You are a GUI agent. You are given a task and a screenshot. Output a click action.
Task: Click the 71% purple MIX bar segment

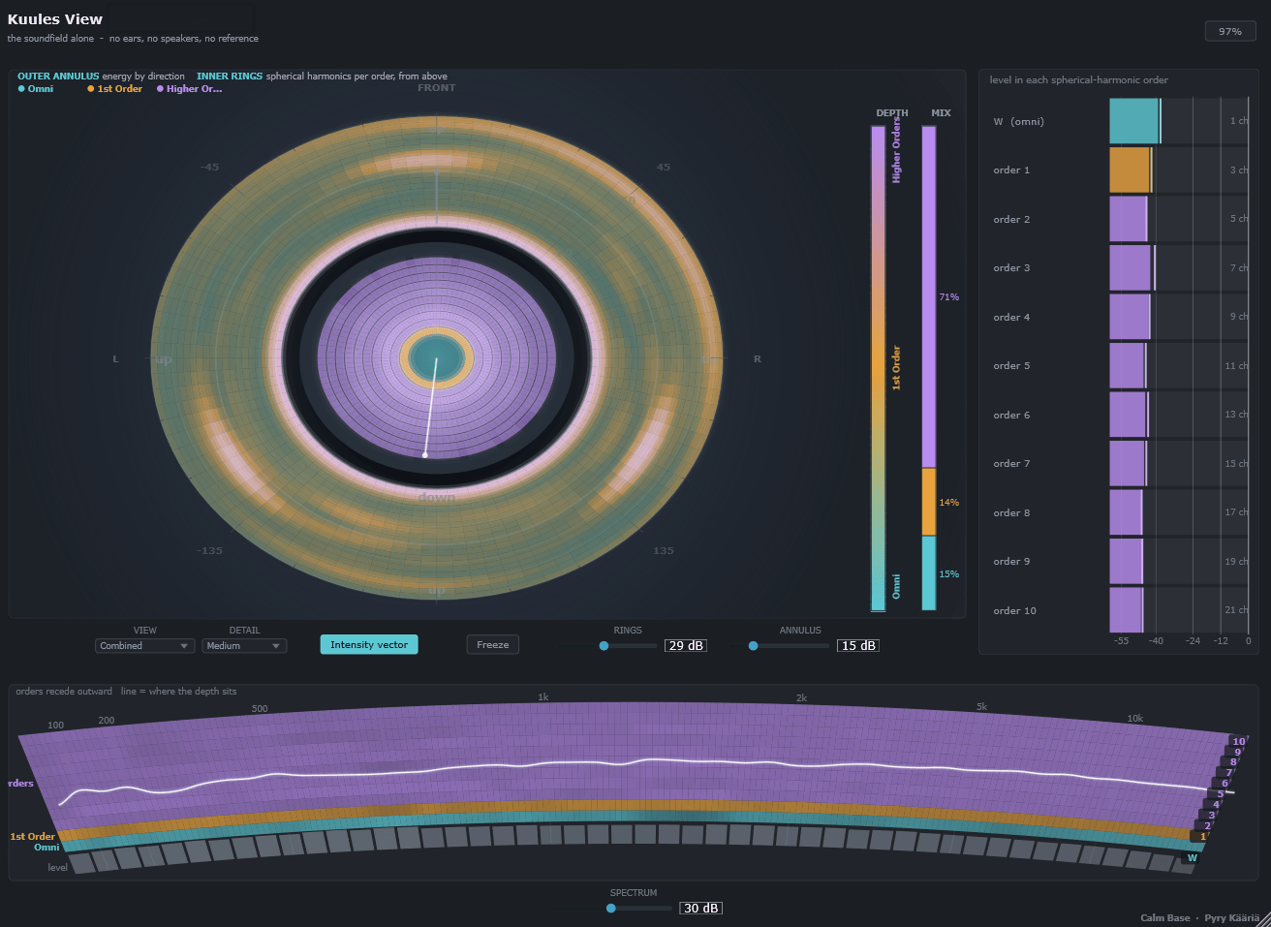pyautogui.click(x=929, y=297)
